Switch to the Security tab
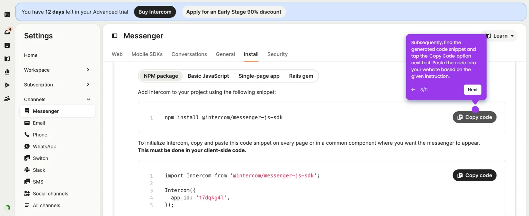 (277, 54)
